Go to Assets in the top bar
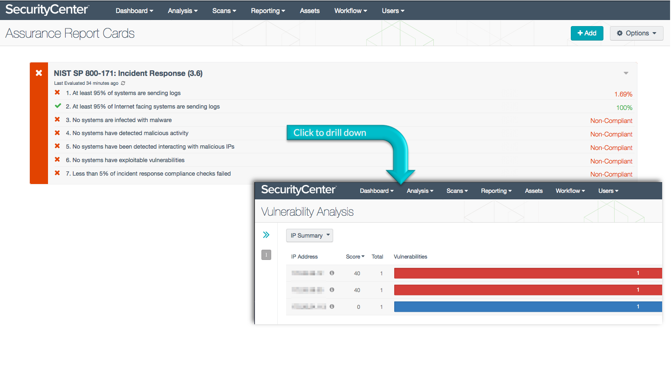 (310, 11)
